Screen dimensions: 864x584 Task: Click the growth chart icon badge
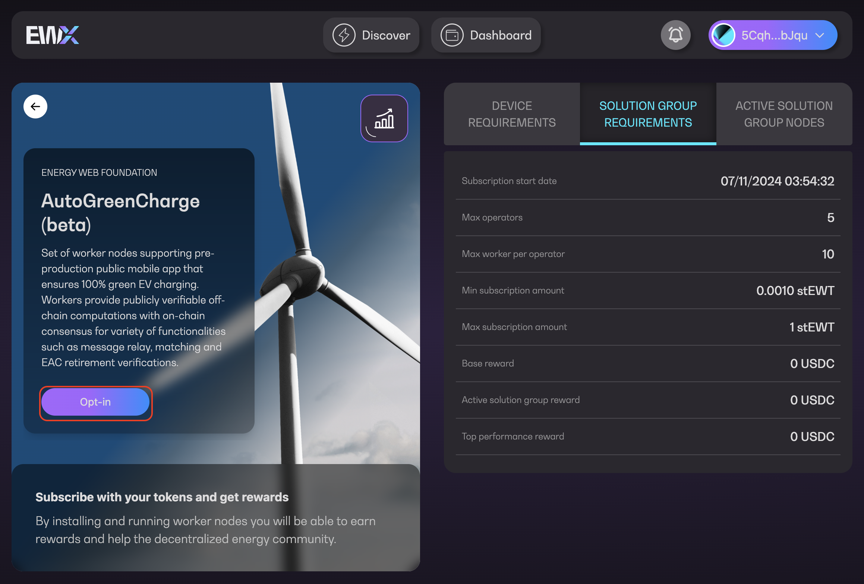click(x=384, y=118)
